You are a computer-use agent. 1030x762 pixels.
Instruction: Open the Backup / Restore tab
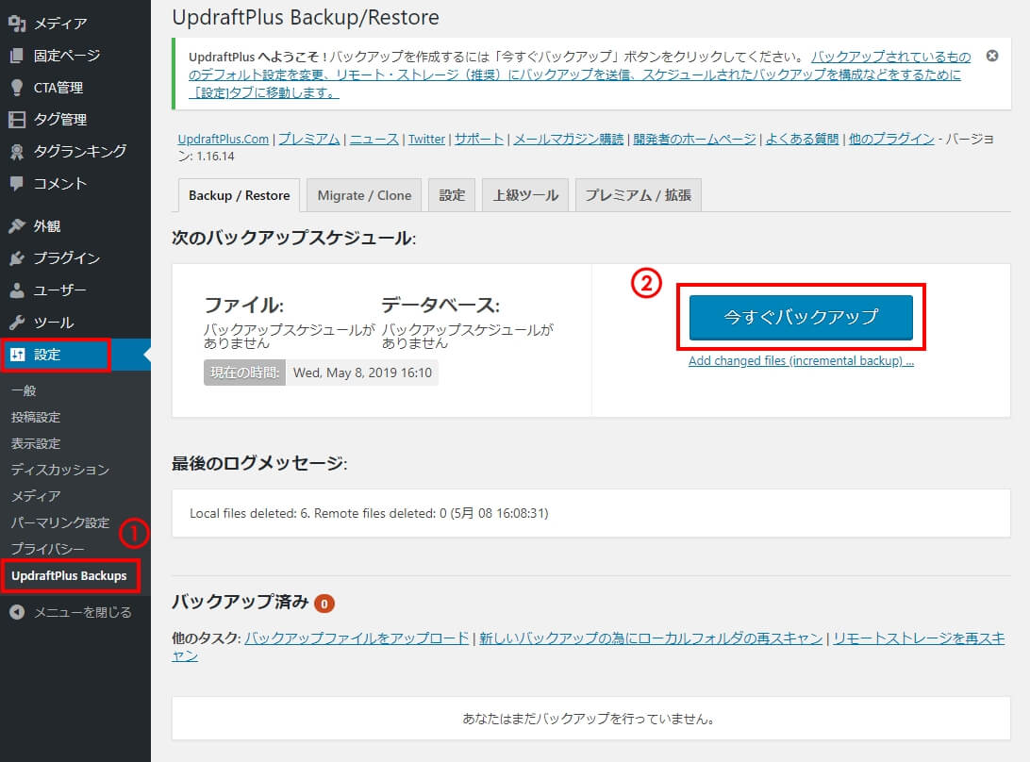click(240, 195)
